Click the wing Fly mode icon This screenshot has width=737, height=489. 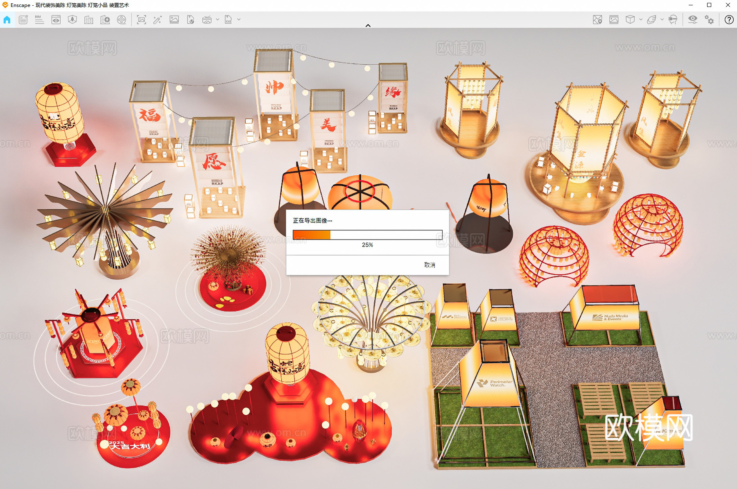coord(651,20)
